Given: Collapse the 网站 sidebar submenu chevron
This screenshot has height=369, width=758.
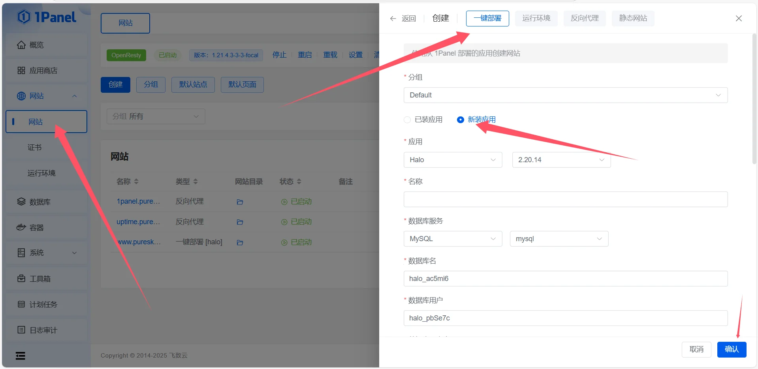Looking at the screenshot, I should tap(74, 96).
